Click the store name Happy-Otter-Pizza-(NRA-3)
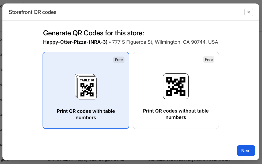Screen dimensions: 262x164 pyautogui.click(x=75, y=42)
